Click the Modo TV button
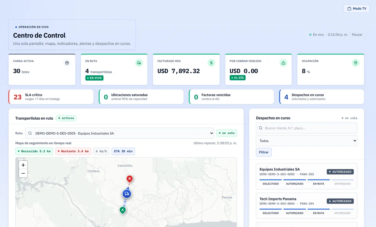The image size is (376, 227). point(357,9)
